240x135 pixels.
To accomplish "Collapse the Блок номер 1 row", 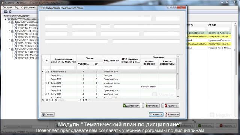I will click(x=46, y=72).
